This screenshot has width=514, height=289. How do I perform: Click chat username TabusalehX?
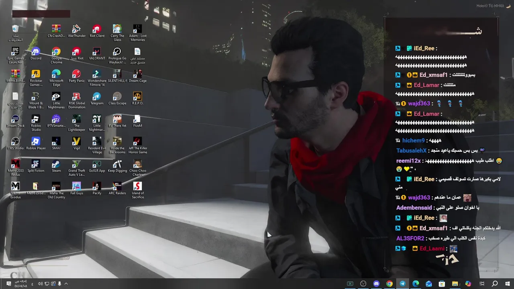pyautogui.click(x=411, y=151)
